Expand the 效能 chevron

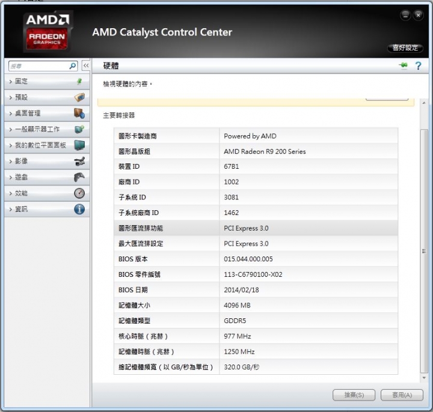[10, 193]
